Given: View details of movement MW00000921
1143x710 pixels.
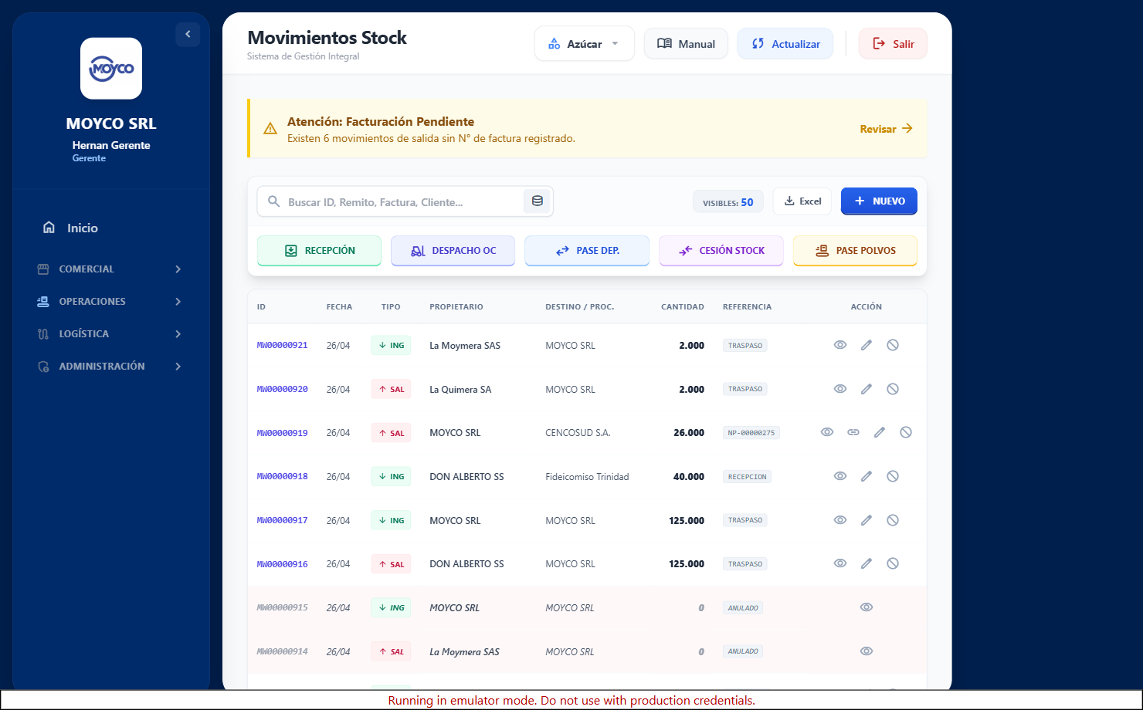Looking at the screenshot, I should coord(840,345).
